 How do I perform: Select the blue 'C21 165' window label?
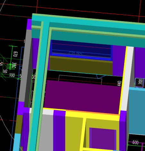[x=76, y=53]
